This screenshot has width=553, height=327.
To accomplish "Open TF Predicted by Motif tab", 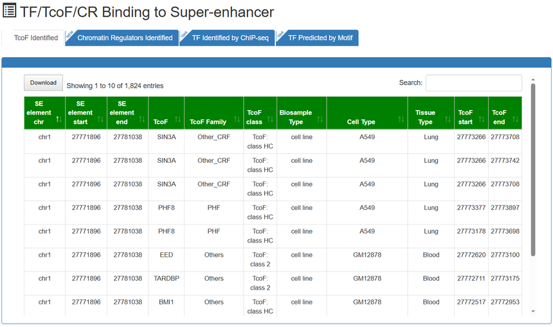I will 320,38.
